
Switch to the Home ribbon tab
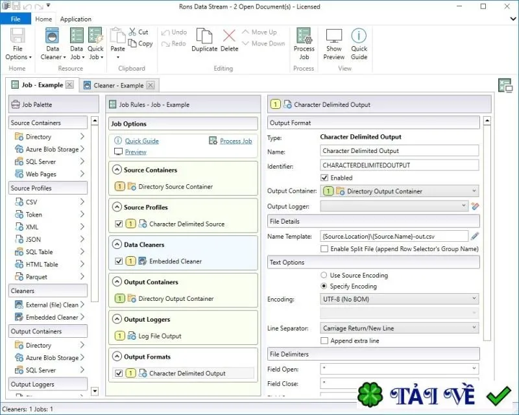43,19
